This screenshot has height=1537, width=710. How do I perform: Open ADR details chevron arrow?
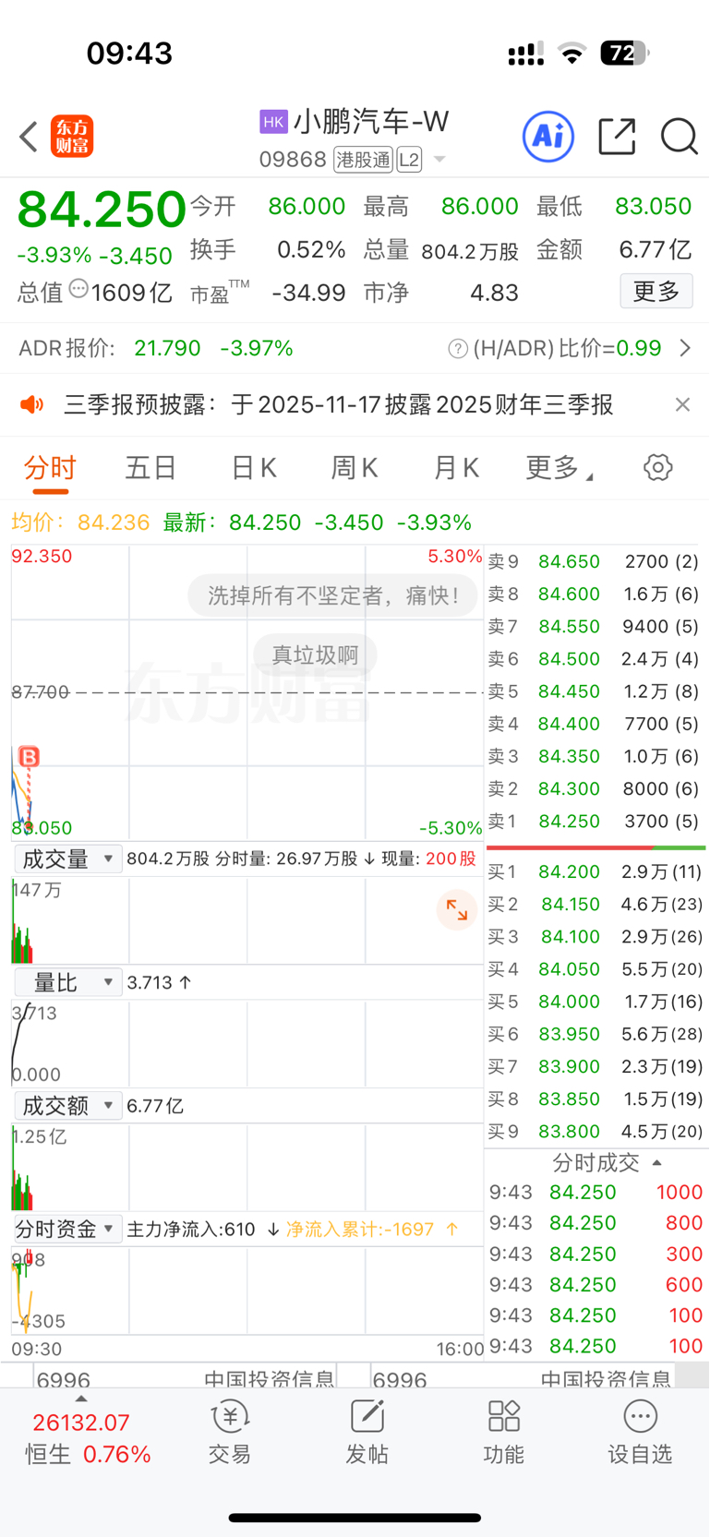click(x=685, y=348)
